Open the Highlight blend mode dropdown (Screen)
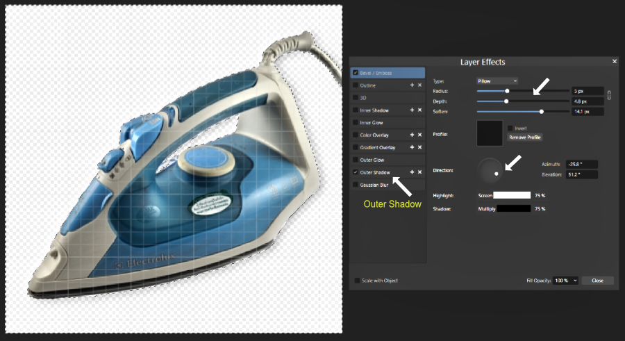 [x=485, y=196]
